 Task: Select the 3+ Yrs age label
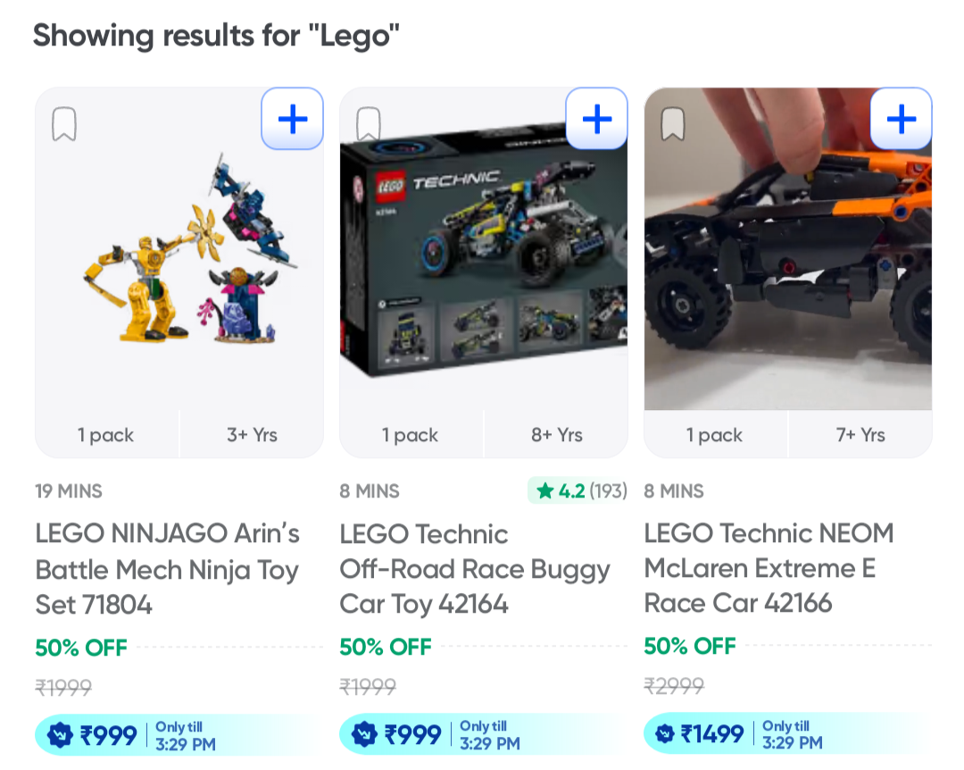point(252,435)
